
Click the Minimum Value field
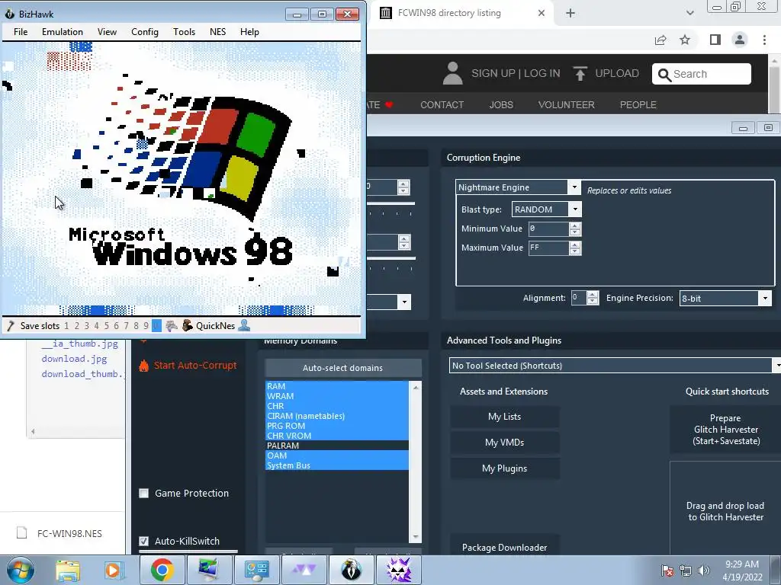click(548, 229)
